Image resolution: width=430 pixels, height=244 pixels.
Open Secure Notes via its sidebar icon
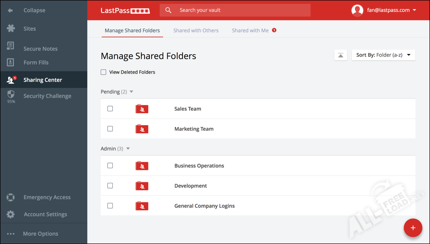[10, 46]
